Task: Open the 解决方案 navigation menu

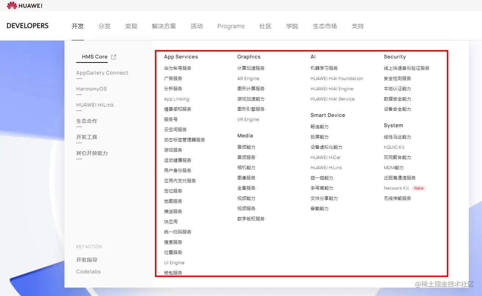Action: click(x=164, y=26)
